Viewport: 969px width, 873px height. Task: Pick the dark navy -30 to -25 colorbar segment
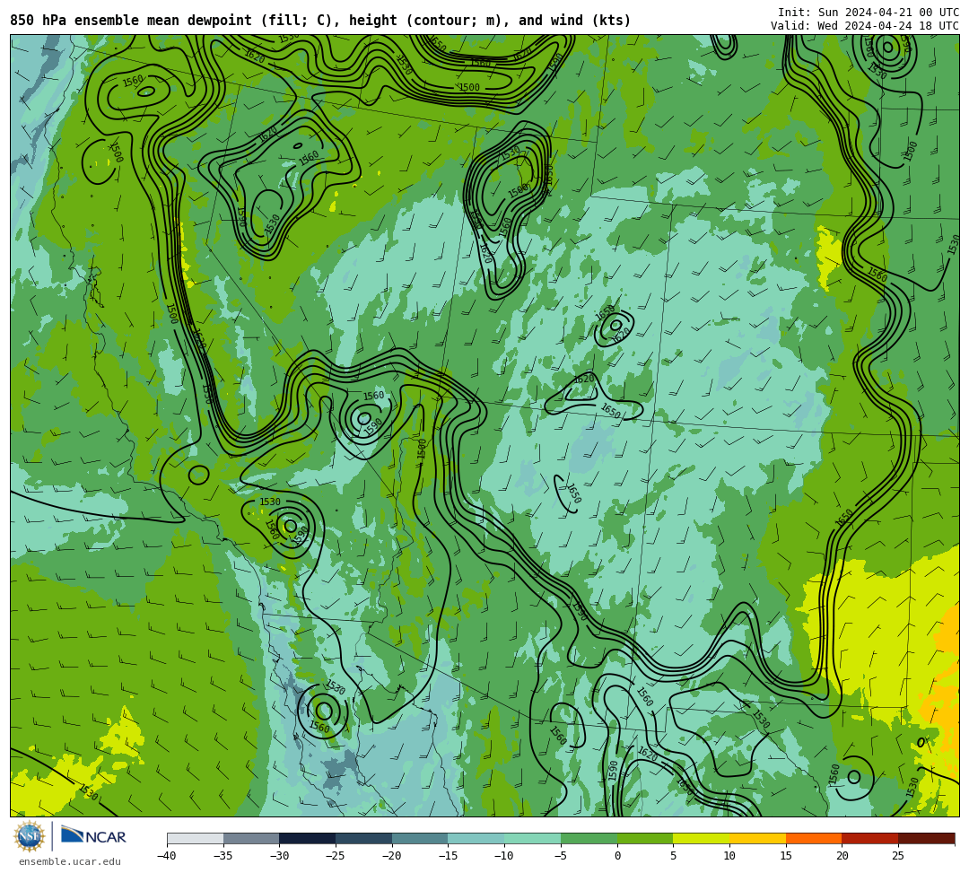point(308,838)
